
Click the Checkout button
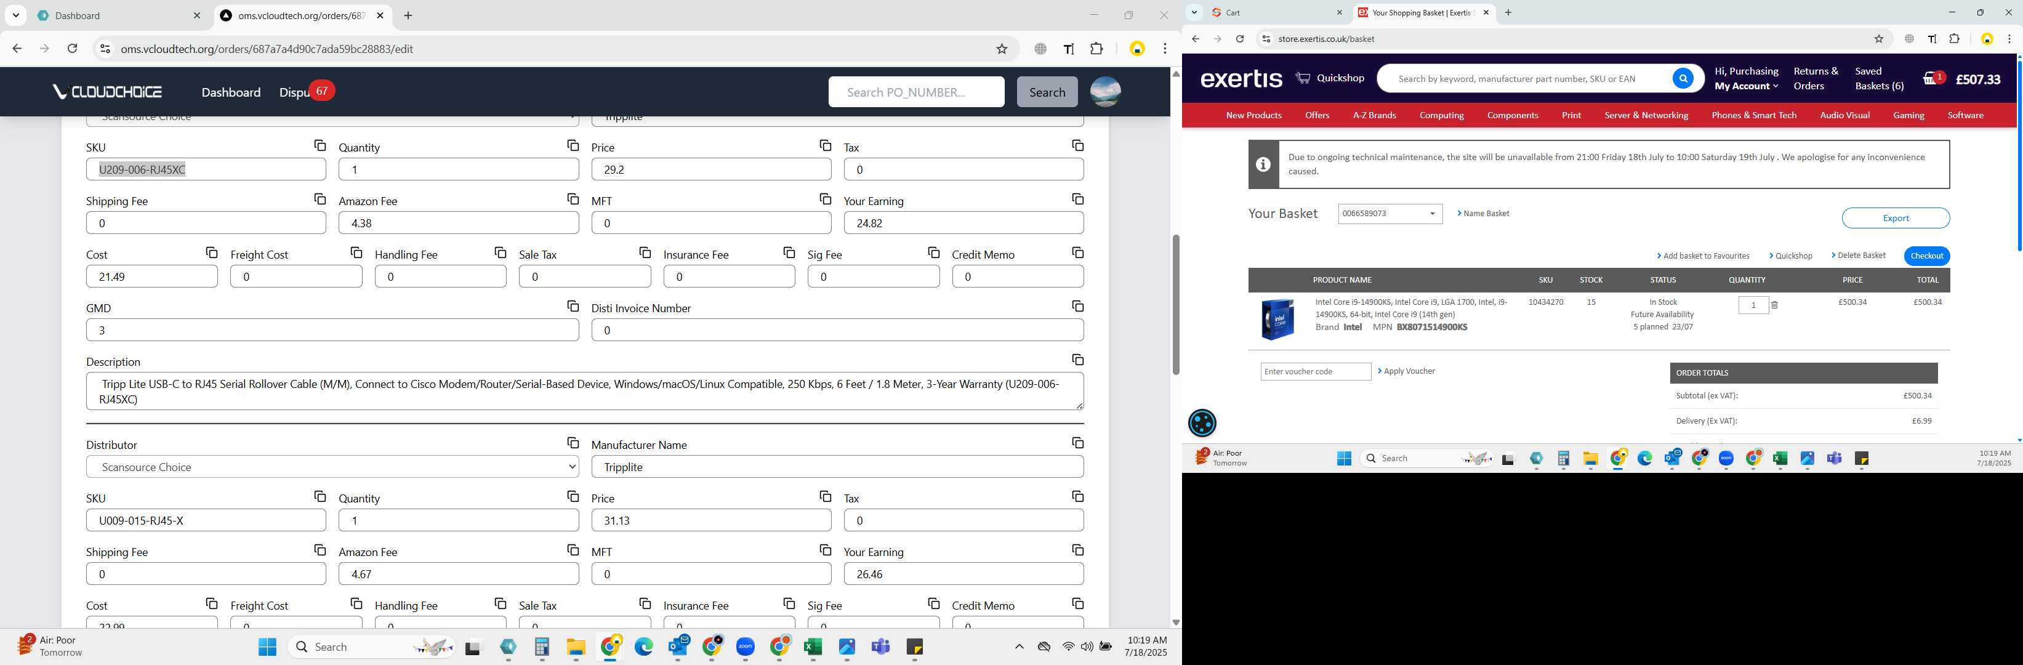coord(1926,256)
